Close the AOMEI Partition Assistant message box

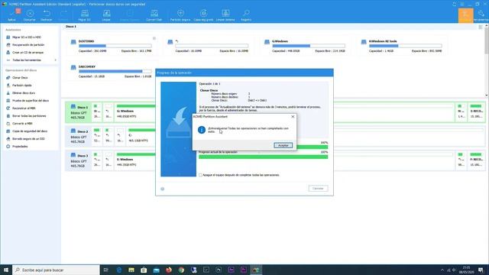point(293,117)
